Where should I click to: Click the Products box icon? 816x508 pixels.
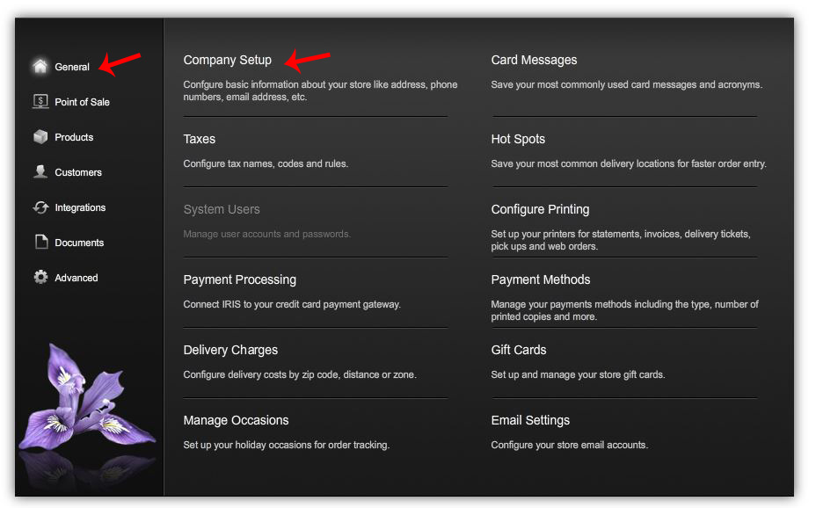40,137
